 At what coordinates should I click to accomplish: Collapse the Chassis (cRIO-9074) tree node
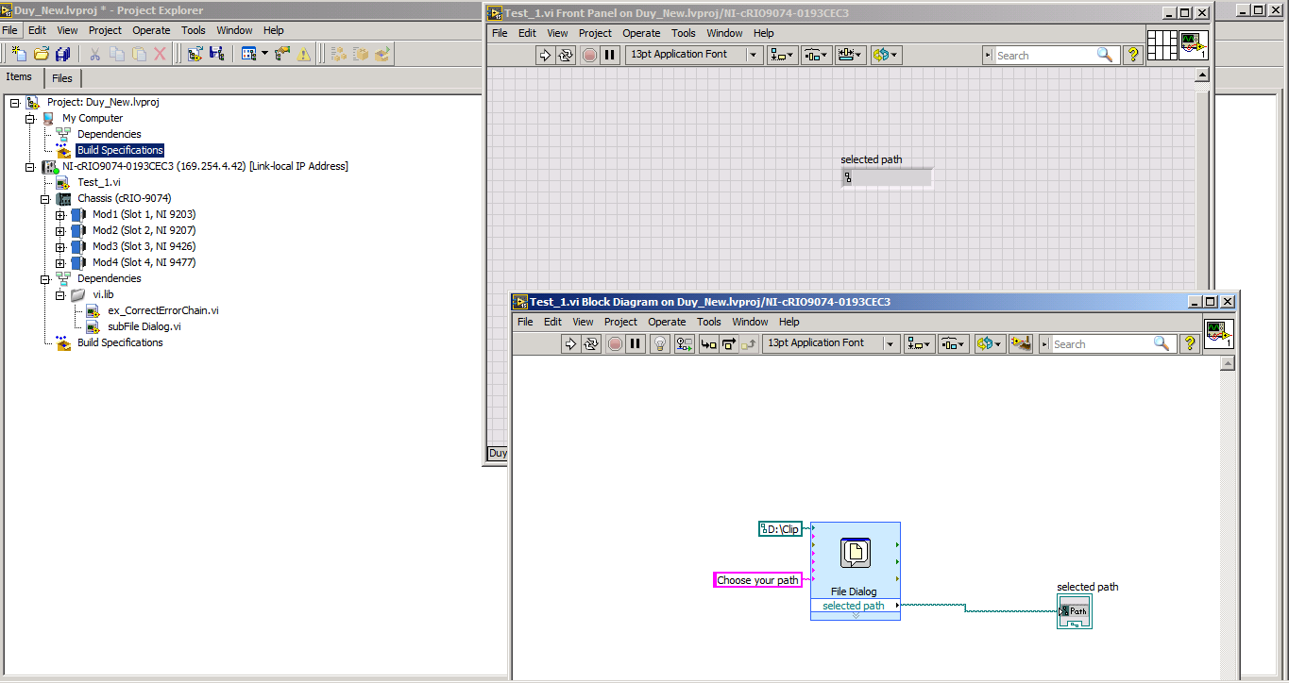click(x=44, y=199)
